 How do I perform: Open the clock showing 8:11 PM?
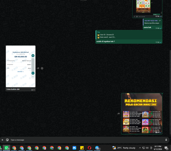(158, 148)
